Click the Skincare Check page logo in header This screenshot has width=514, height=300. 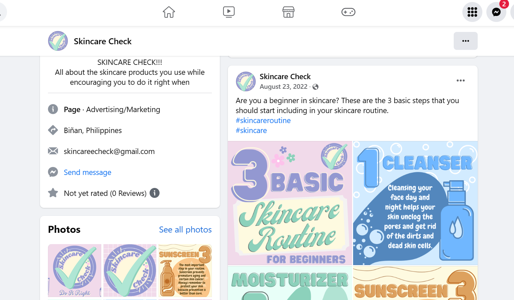pos(58,41)
